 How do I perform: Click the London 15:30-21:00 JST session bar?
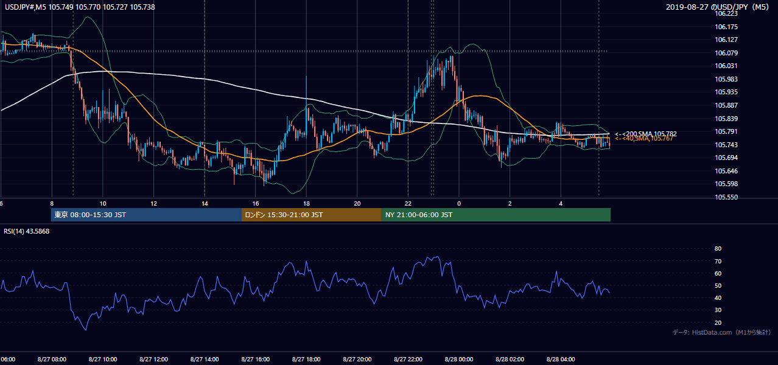pyautogui.click(x=312, y=215)
